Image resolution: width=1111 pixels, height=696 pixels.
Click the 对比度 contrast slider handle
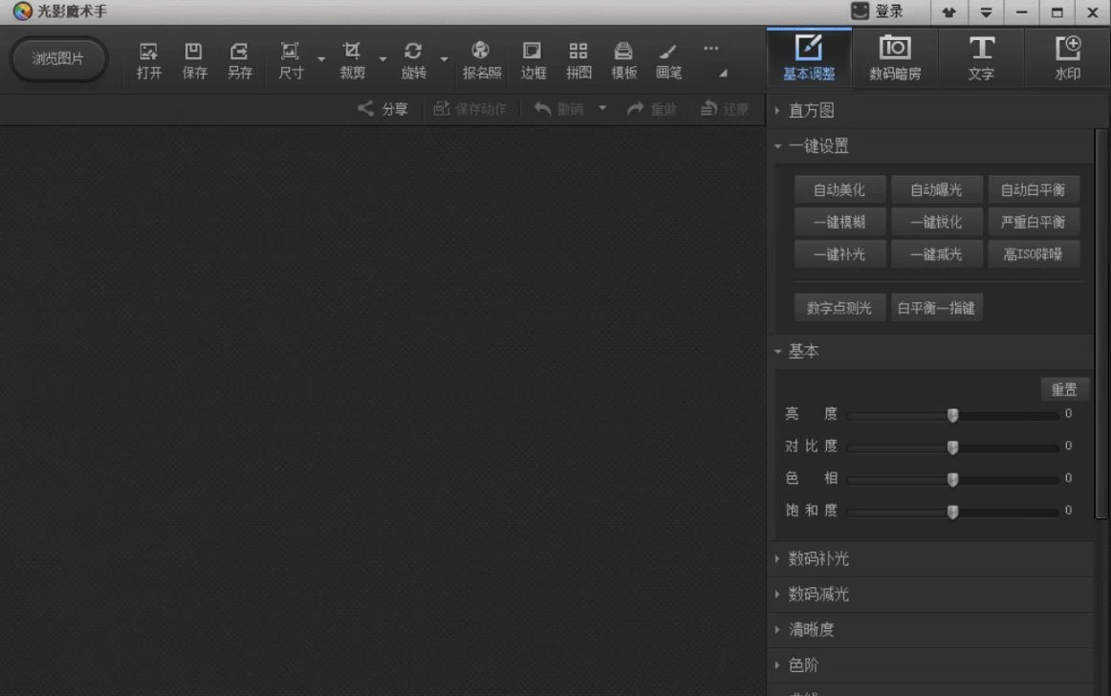coord(953,447)
